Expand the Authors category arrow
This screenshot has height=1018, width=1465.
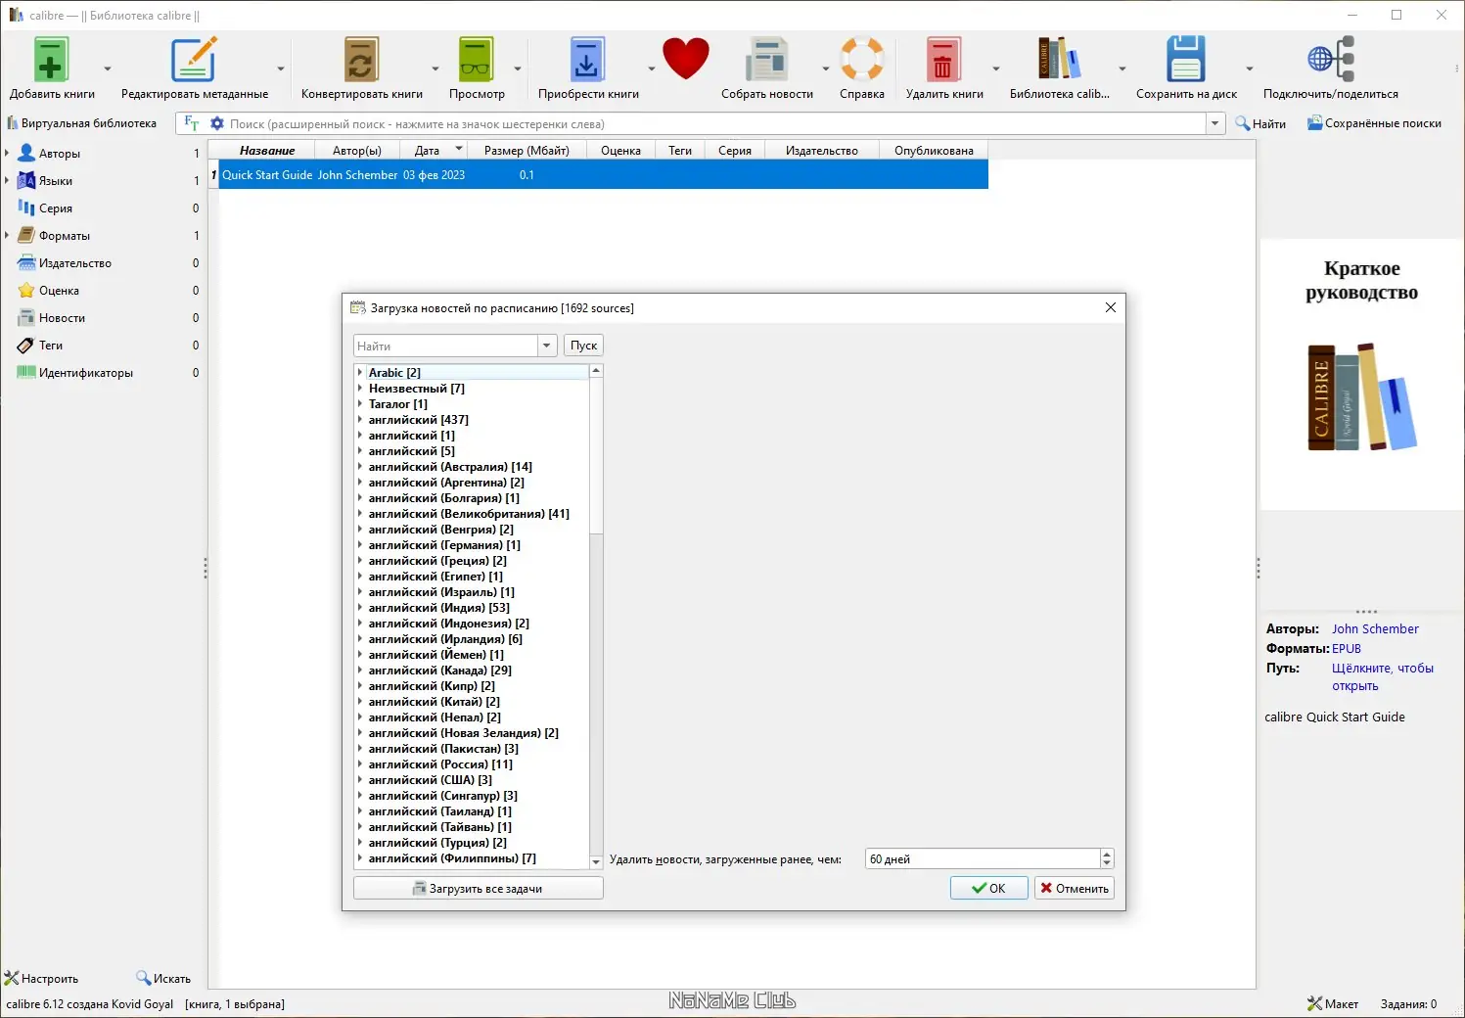coord(7,154)
